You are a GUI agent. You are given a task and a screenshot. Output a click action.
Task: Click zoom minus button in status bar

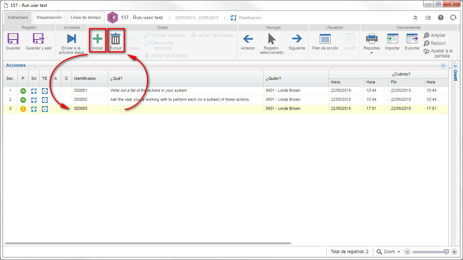click(407, 252)
